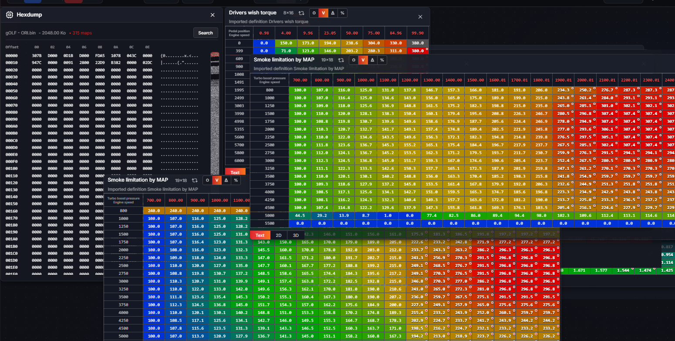Close the Drivers wish torque window
The width and height of the screenshot is (675, 341).
(420, 17)
